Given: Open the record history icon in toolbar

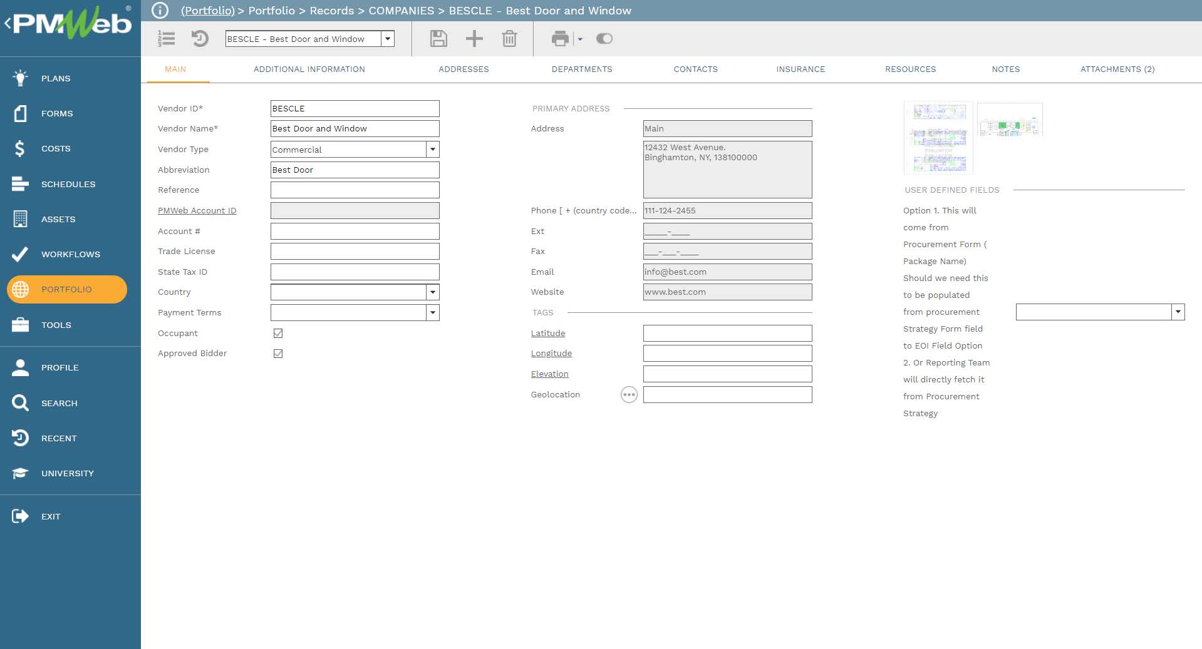Looking at the screenshot, I should coord(200,39).
